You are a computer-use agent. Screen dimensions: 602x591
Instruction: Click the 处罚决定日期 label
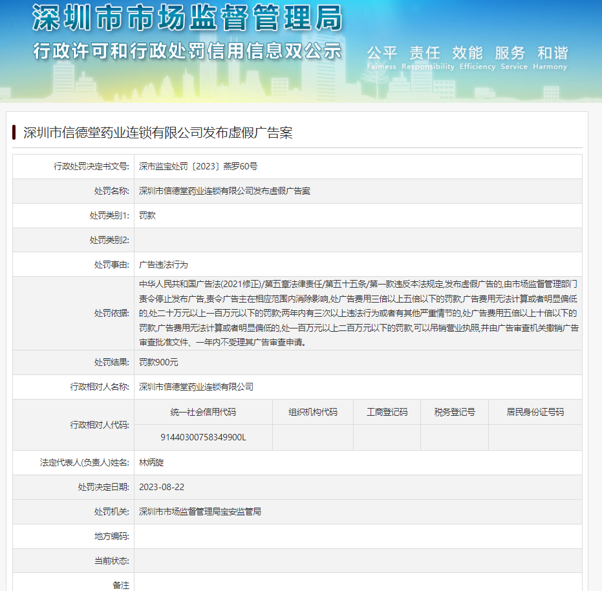(x=103, y=487)
